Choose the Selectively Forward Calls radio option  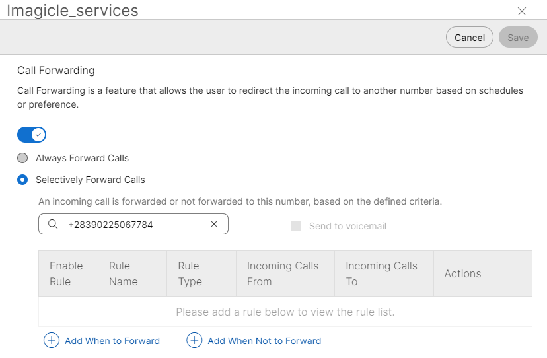coord(22,180)
